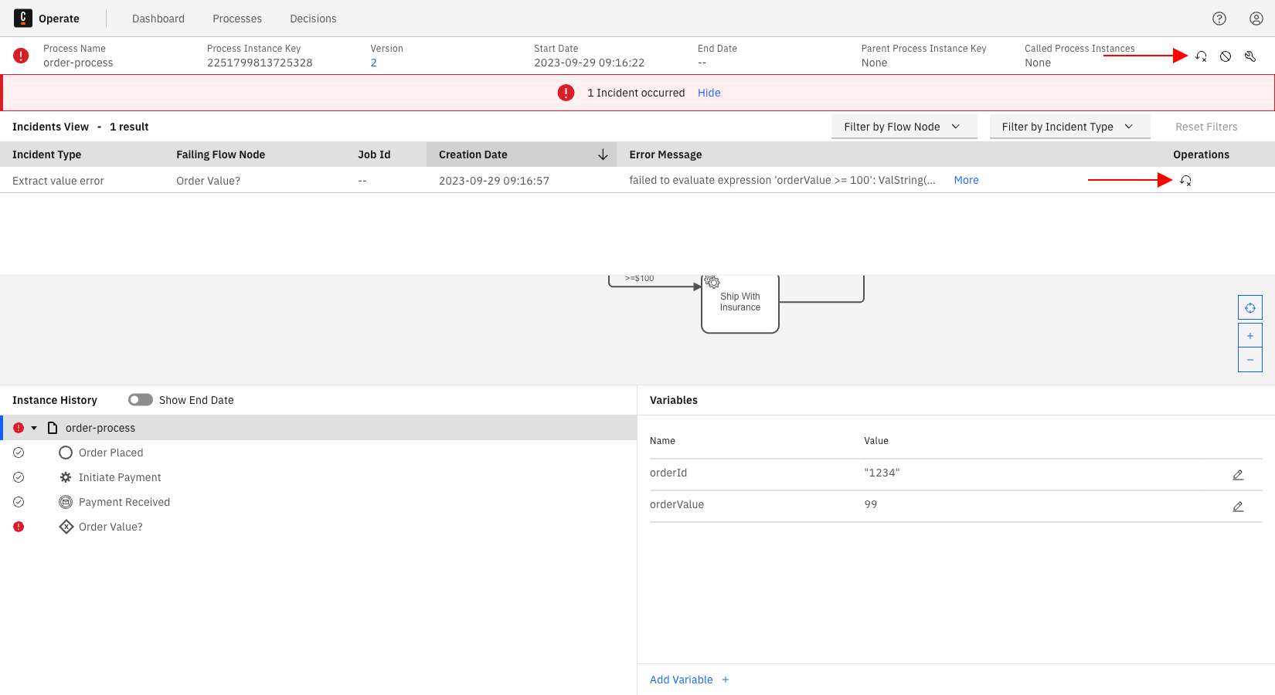Click the cancel instance icon

click(1226, 56)
